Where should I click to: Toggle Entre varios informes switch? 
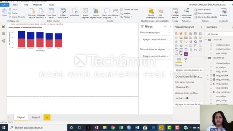point(189,87)
